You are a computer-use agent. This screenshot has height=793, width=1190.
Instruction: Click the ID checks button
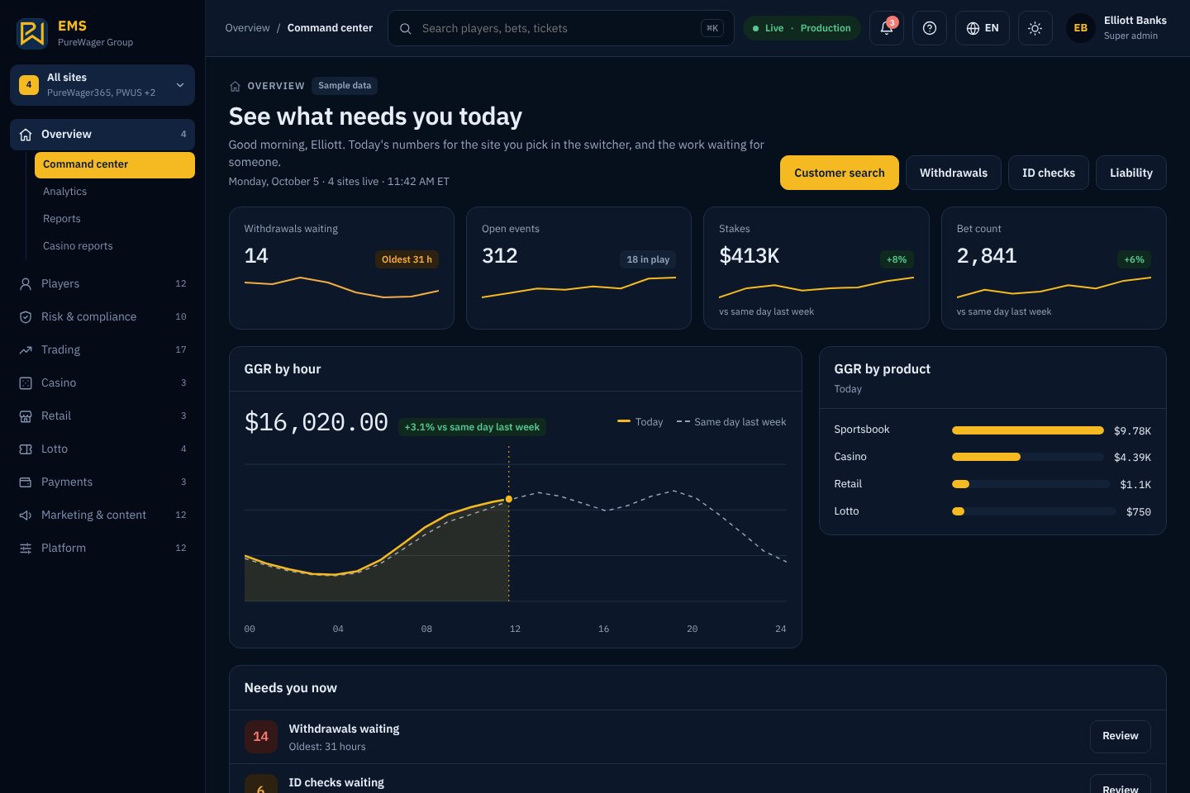click(x=1048, y=173)
